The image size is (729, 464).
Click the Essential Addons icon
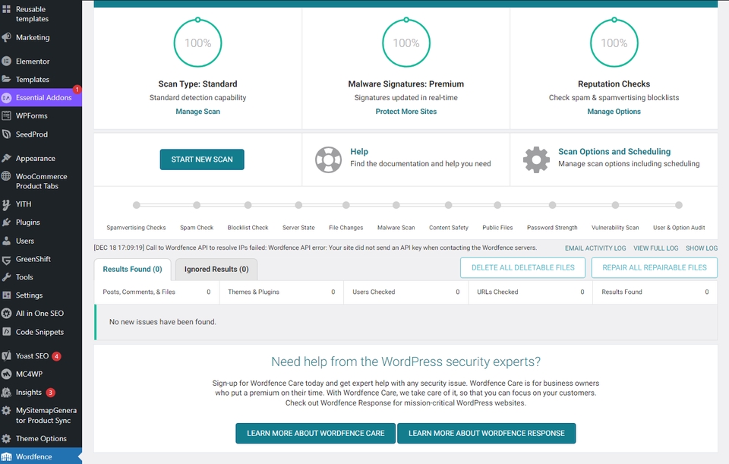click(x=6, y=98)
